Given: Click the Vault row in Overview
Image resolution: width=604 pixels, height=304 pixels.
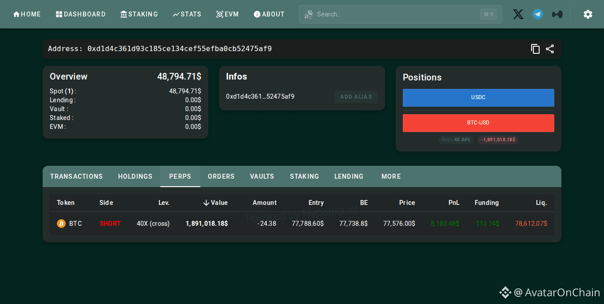Looking at the screenshot, I should (x=125, y=109).
